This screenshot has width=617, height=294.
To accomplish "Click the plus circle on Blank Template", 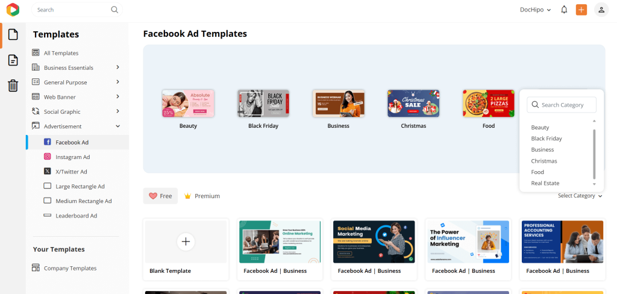I will (186, 242).
